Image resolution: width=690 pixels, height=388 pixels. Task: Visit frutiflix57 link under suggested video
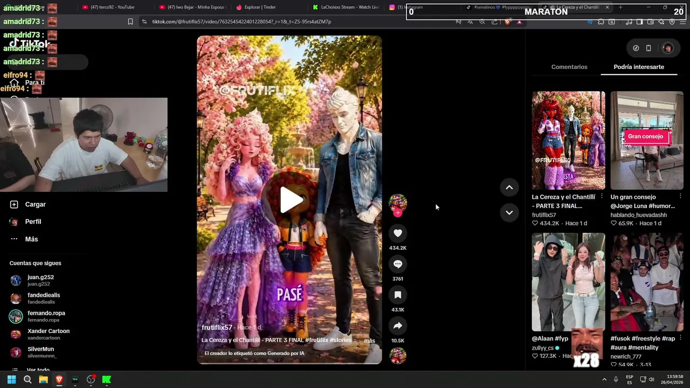[x=543, y=215]
